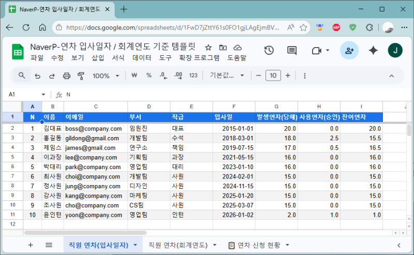This screenshot has width=414, height=255.
Task: Click the A1 name box
Action: [x=22, y=95]
